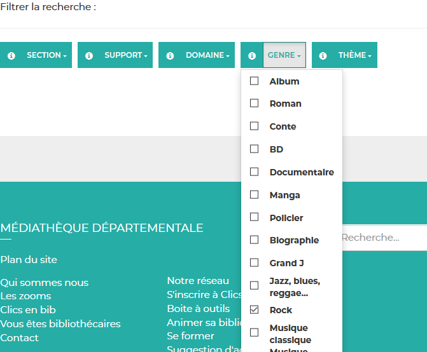
Task: Click the info icon beside GENRE
Action: (252, 56)
